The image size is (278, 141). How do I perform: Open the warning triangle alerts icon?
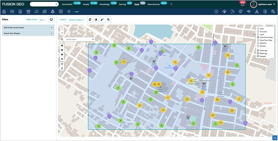coord(257,12)
